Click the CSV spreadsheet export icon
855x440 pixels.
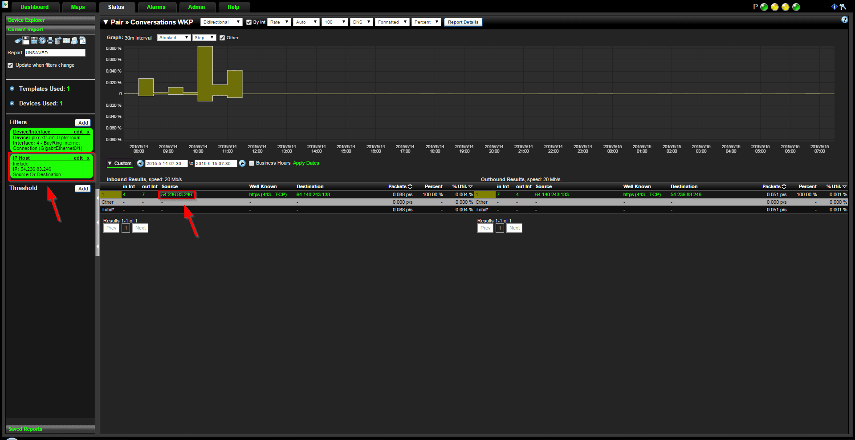(74, 40)
